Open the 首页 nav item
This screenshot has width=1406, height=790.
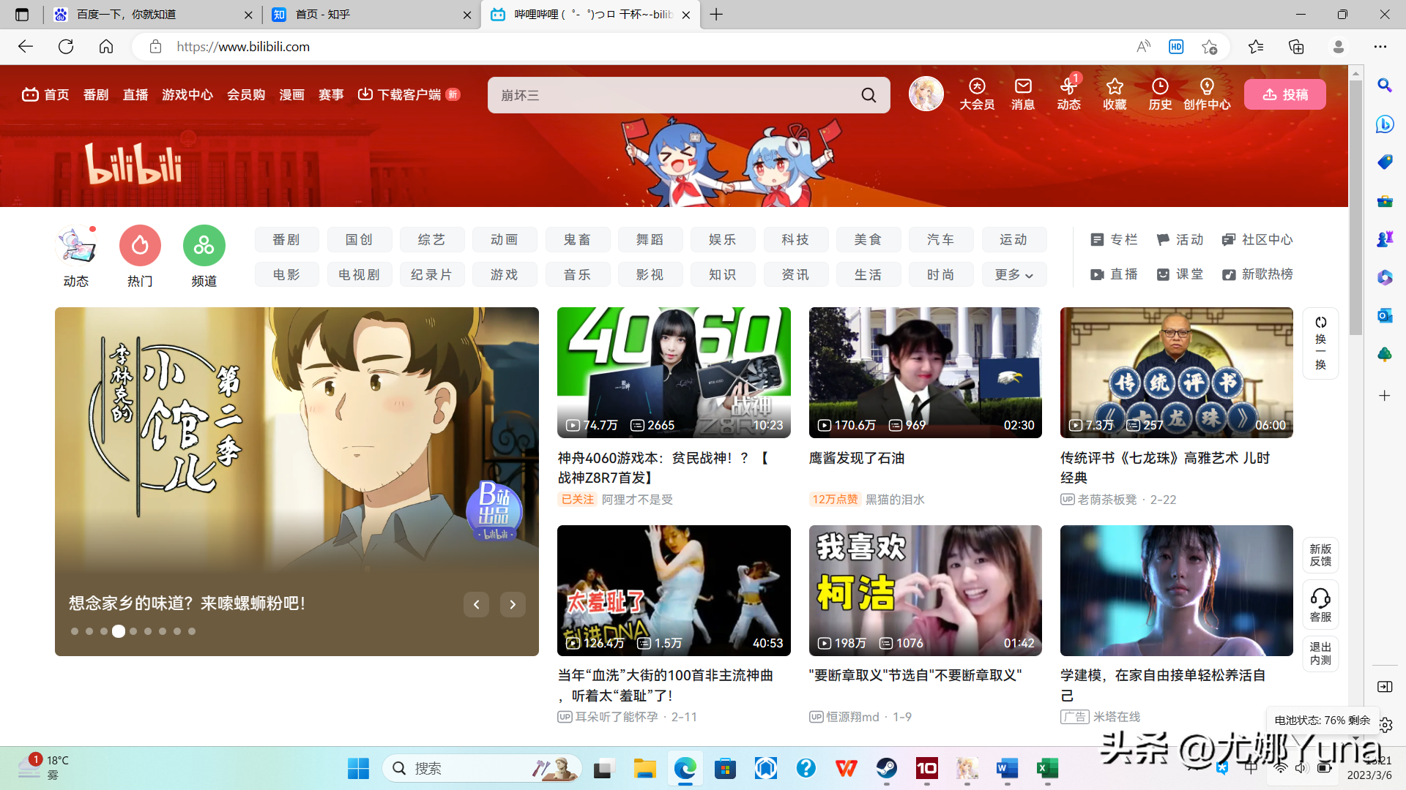point(45,94)
